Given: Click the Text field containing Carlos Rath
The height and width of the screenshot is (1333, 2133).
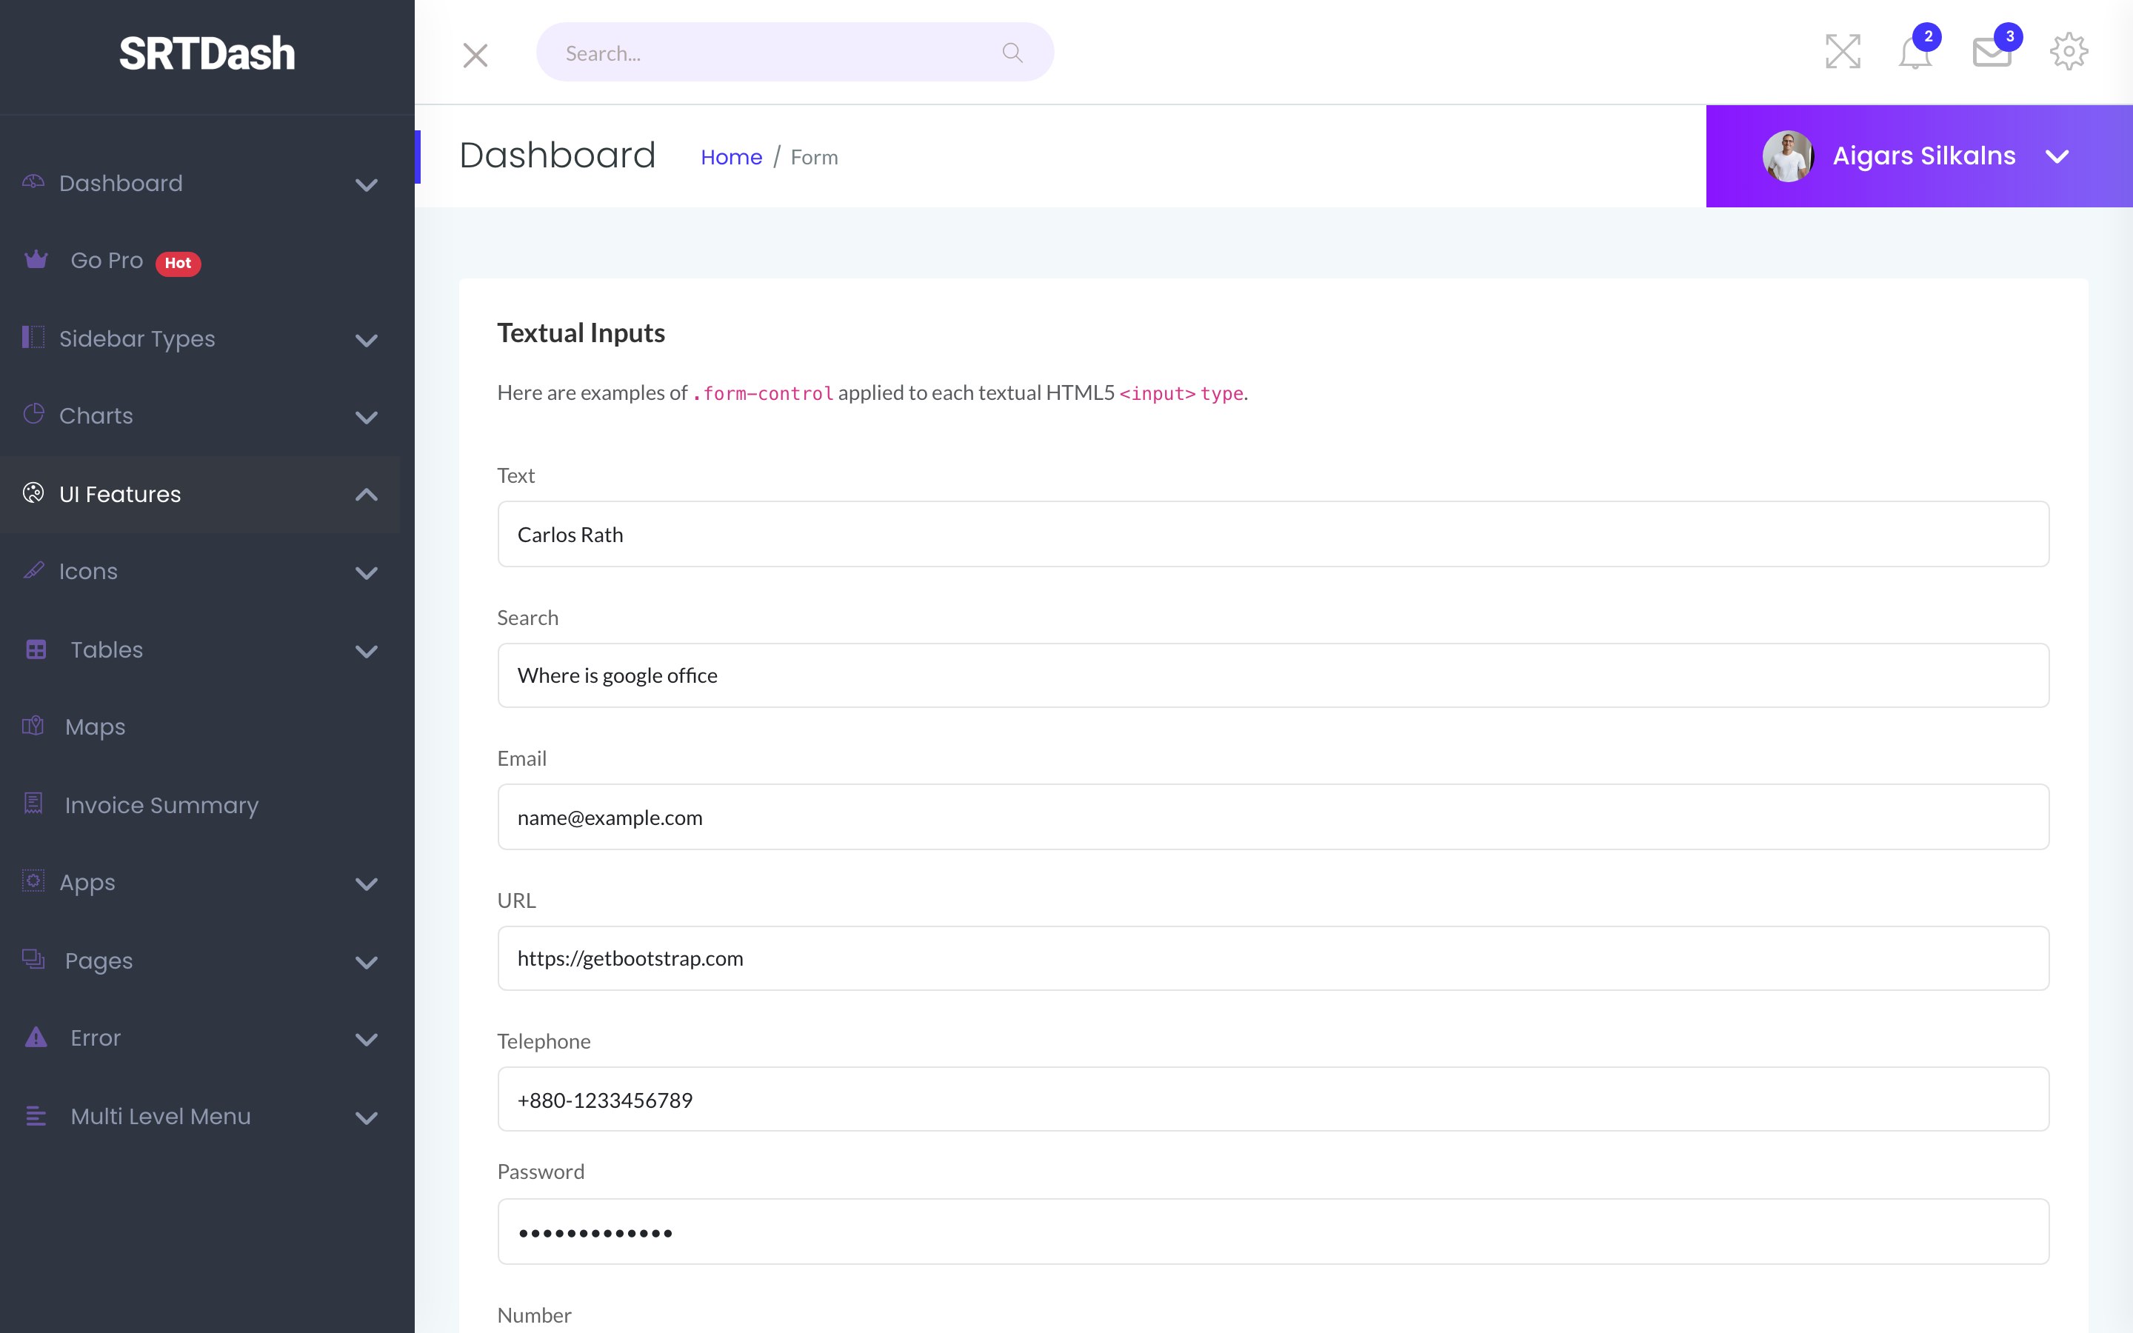Looking at the screenshot, I should tap(1272, 534).
